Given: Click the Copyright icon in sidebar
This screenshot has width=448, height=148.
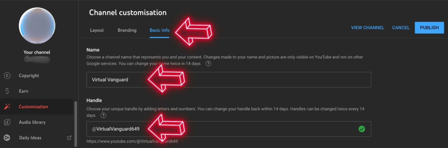Looking at the screenshot, I should pyautogui.click(x=7, y=75).
